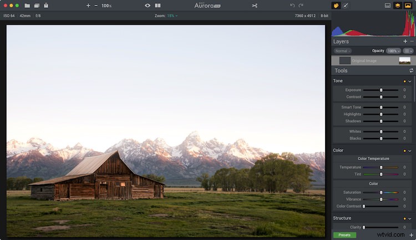Click the 7360 x 4912 dimensions text
Image resolution: width=416 pixels, height=240 pixels.
(305, 16)
